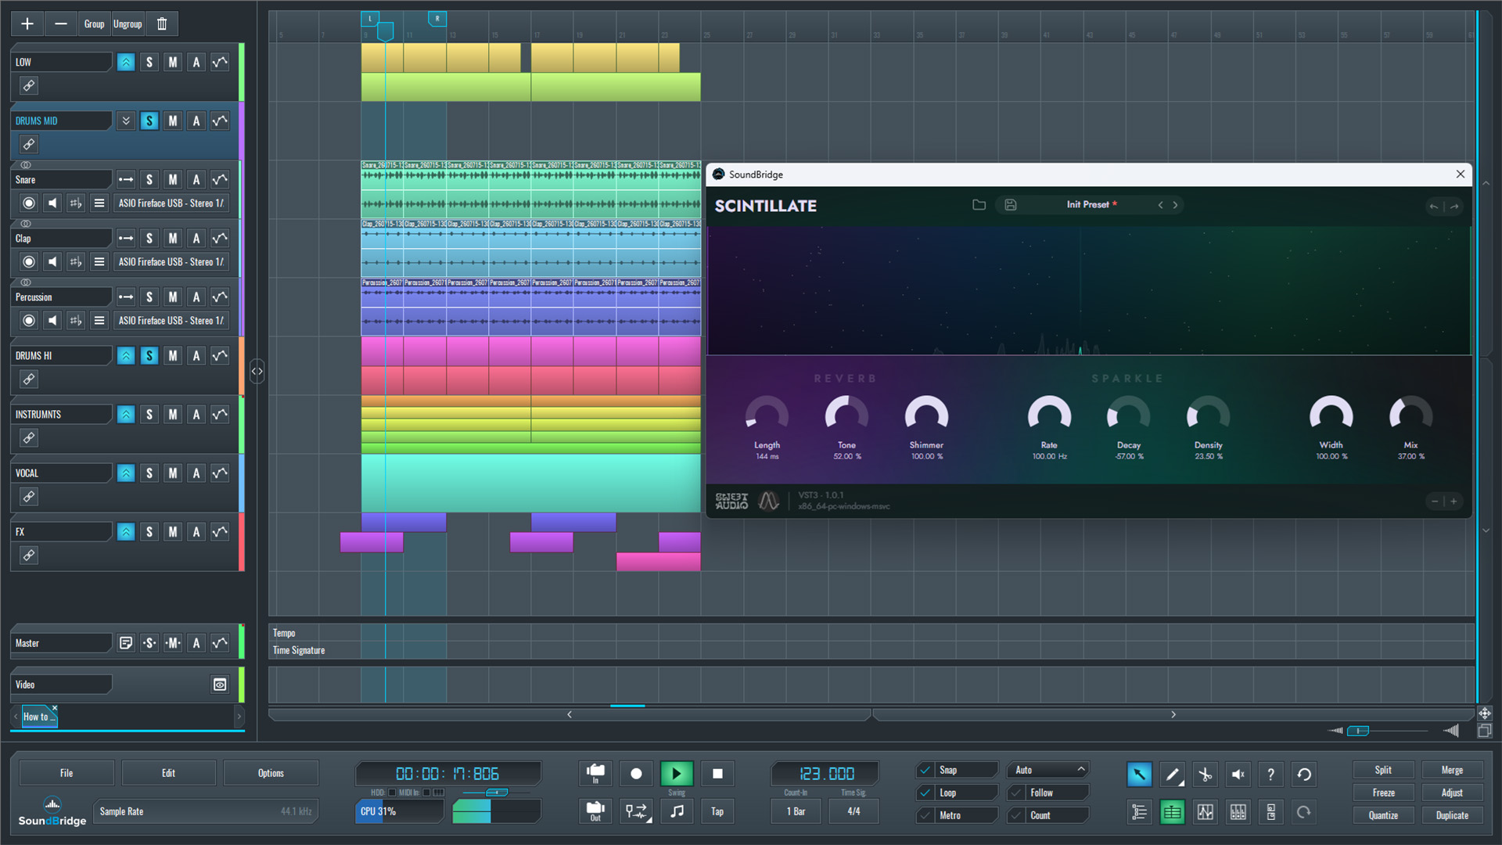Viewport: 1502px width, 845px height.
Task: Toggle the Snap checkbox
Action: [x=925, y=770]
